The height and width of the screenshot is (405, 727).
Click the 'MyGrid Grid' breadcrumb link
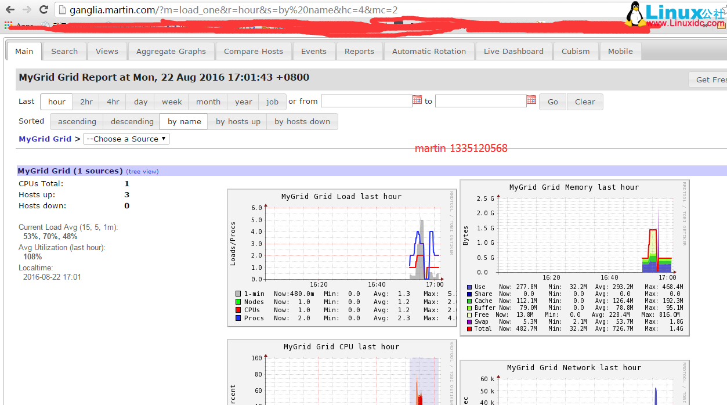[x=45, y=139]
